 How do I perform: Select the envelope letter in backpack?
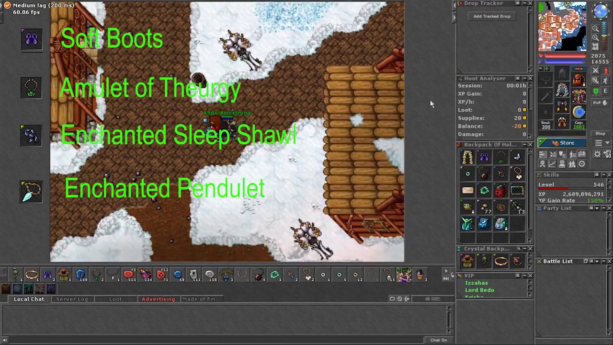(468, 190)
